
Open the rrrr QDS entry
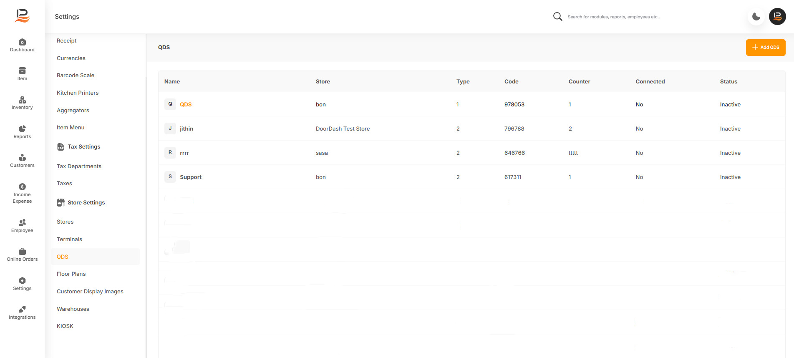point(184,153)
